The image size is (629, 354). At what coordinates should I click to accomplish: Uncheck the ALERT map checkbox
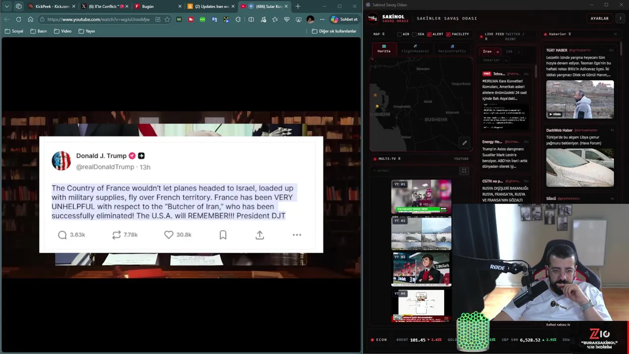click(x=429, y=34)
